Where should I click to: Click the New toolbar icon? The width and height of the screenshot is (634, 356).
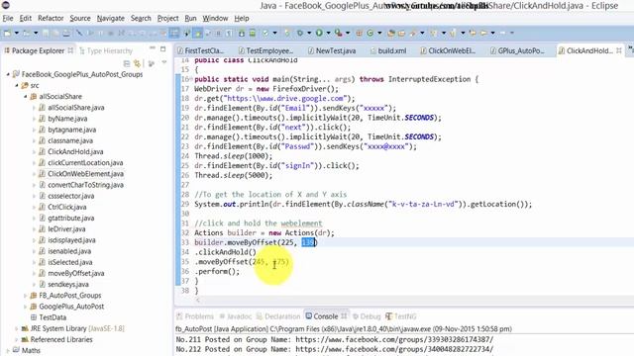pos(7,33)
